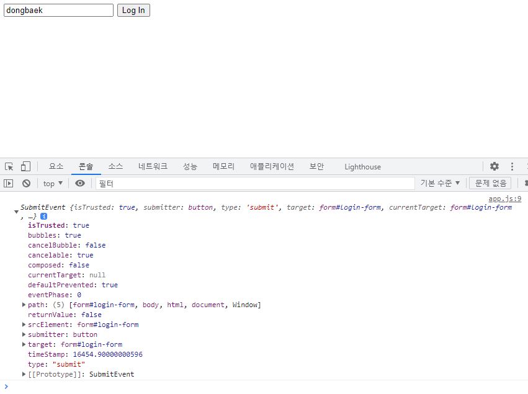Click the defaultPrevented: true row
Viewport: 528px width, 394px height.
(73, 285)
